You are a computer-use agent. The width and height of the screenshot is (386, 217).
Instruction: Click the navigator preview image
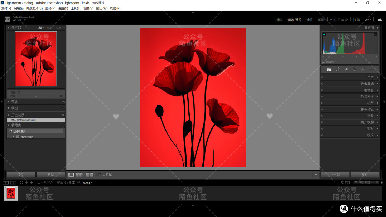(x=36, y=59)
